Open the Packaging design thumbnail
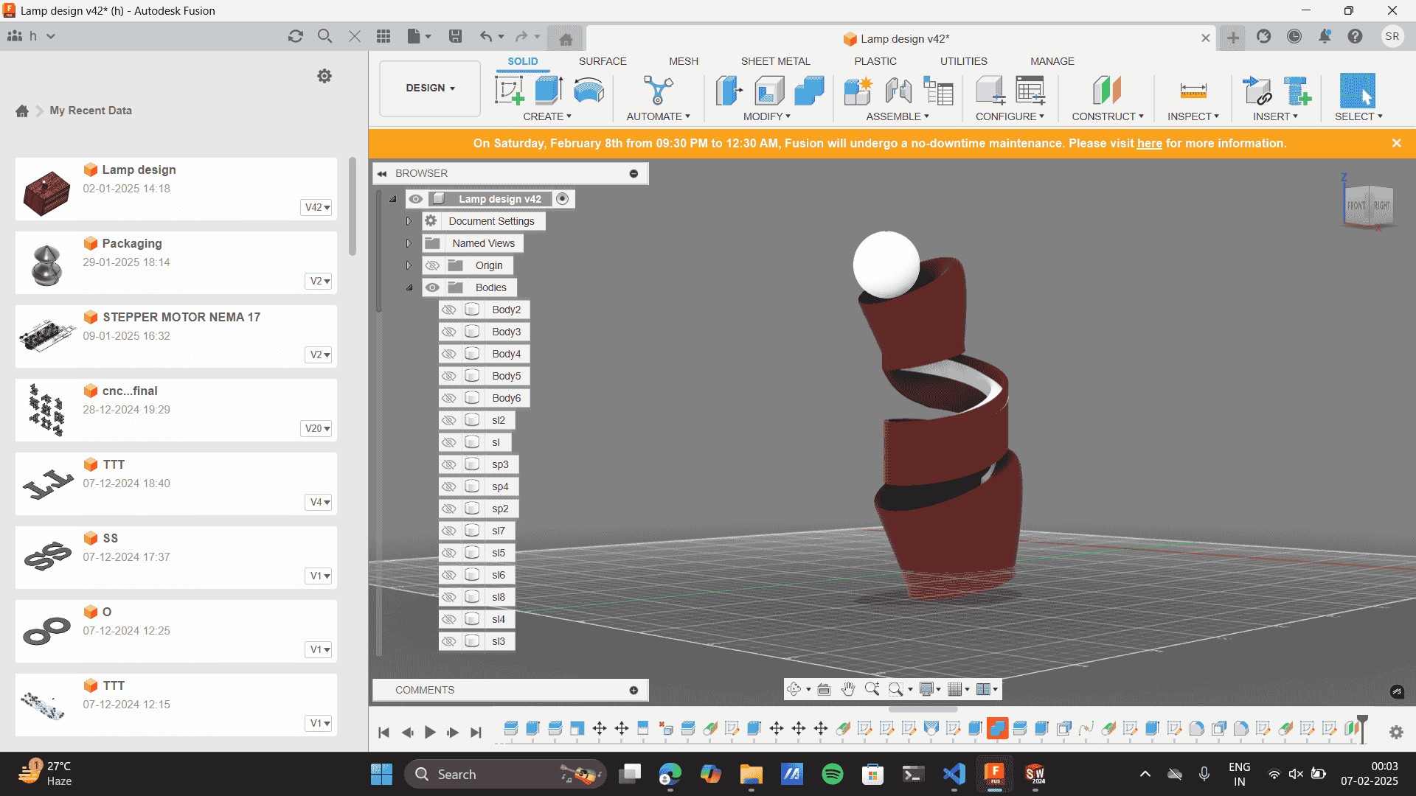This screenshot has height=796, width=1416. coord(47,264)
